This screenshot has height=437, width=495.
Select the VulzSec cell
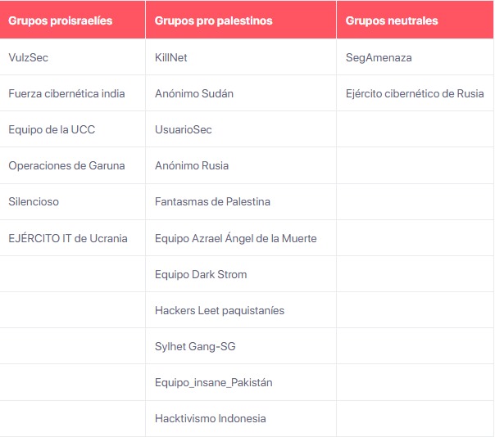coord(29,58)
